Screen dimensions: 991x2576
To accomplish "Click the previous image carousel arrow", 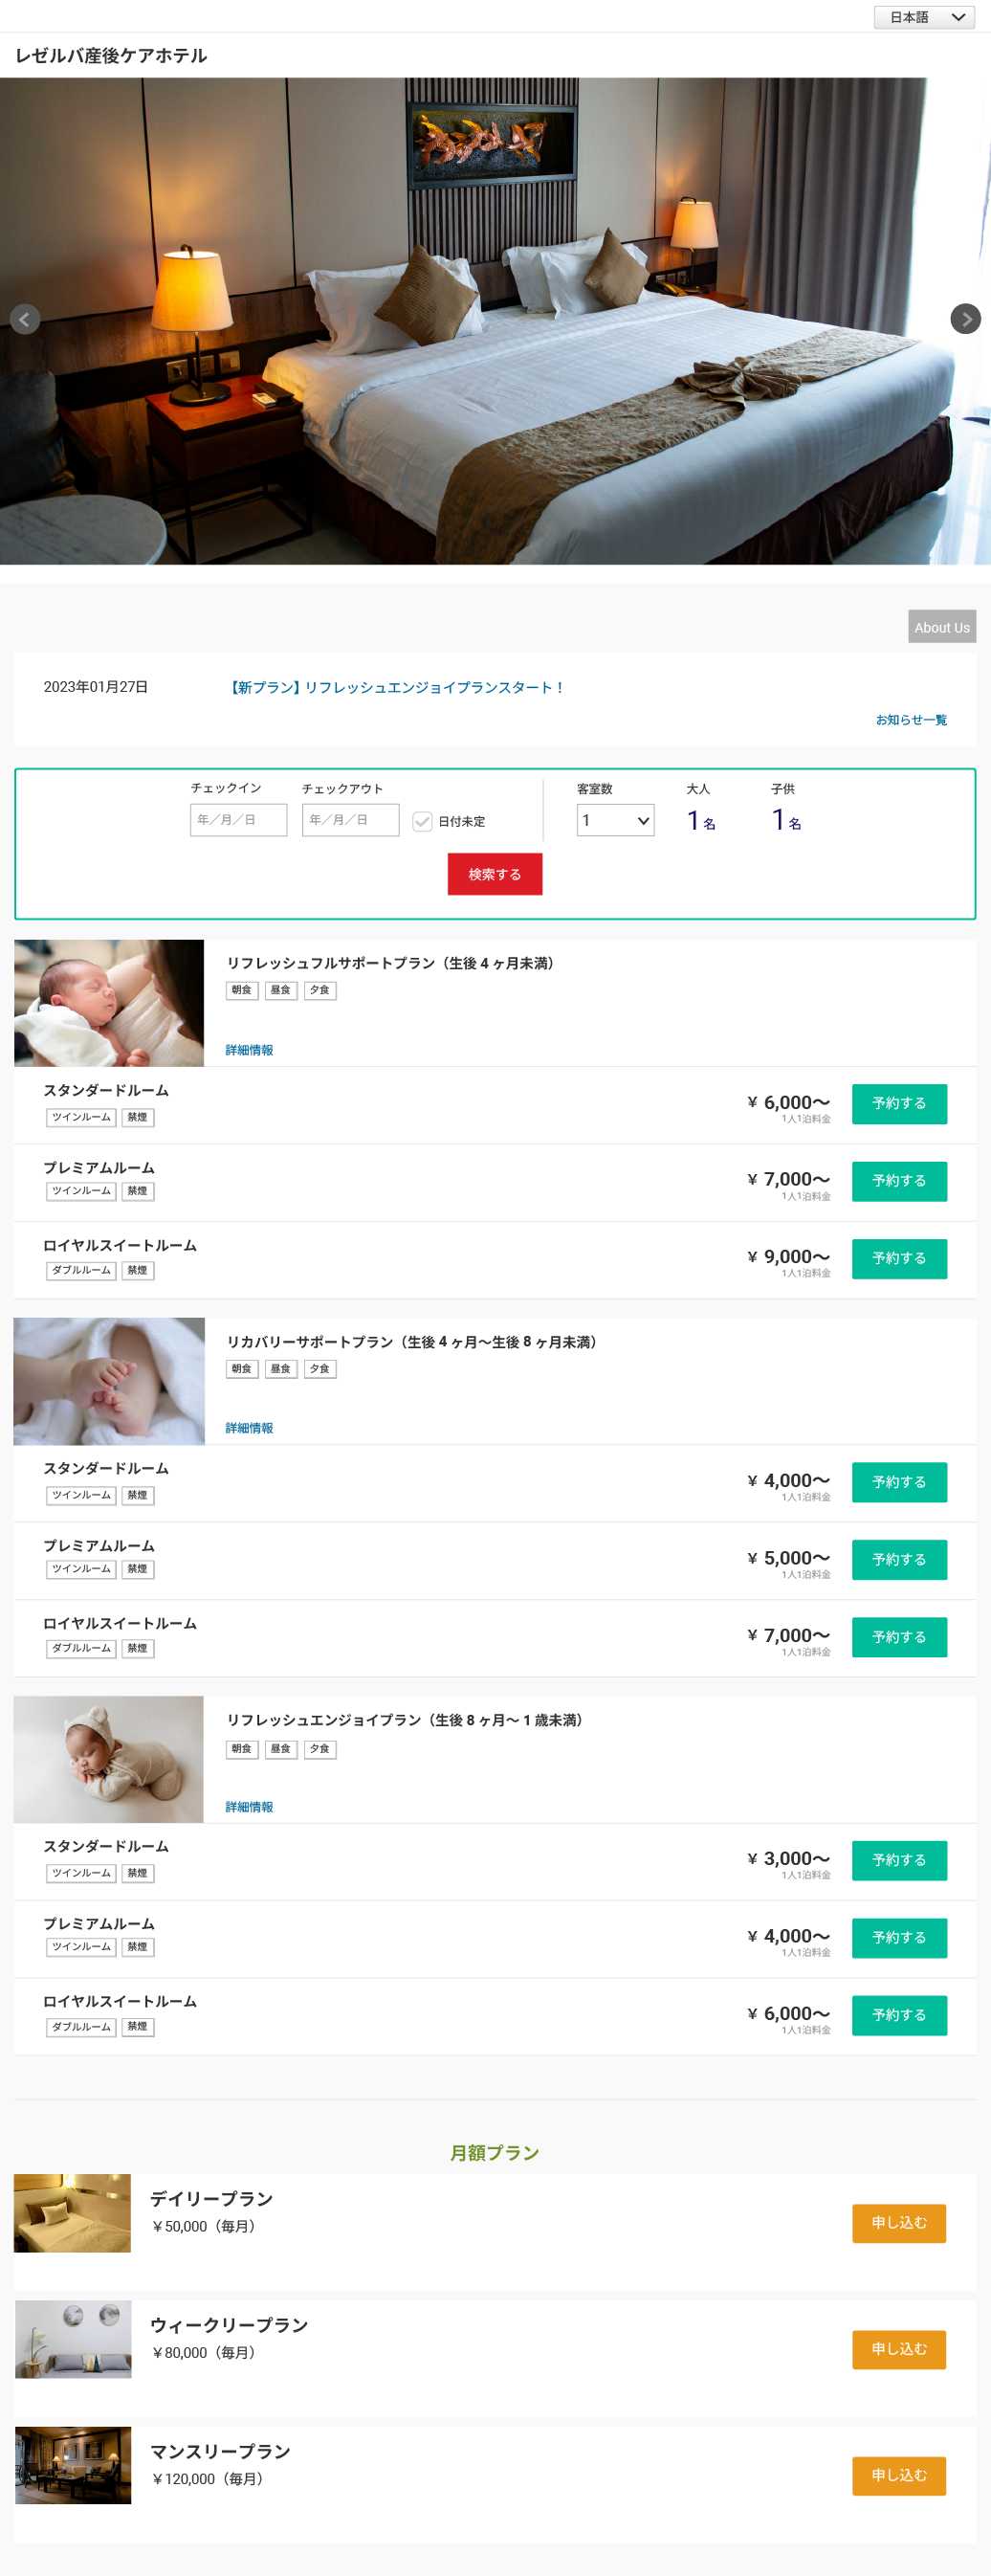I will (x=25, y=319).
